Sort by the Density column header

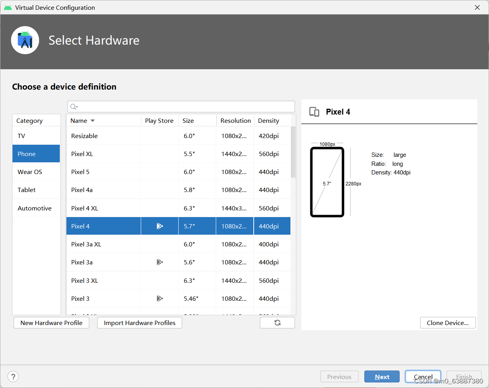[x=272, y=120]
